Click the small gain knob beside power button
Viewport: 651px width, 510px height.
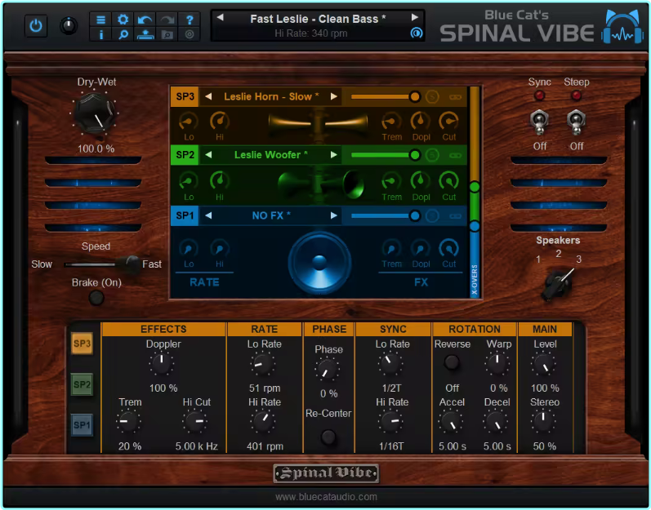[69, 26]
